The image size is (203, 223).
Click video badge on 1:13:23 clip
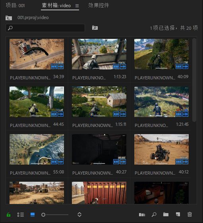116,66
